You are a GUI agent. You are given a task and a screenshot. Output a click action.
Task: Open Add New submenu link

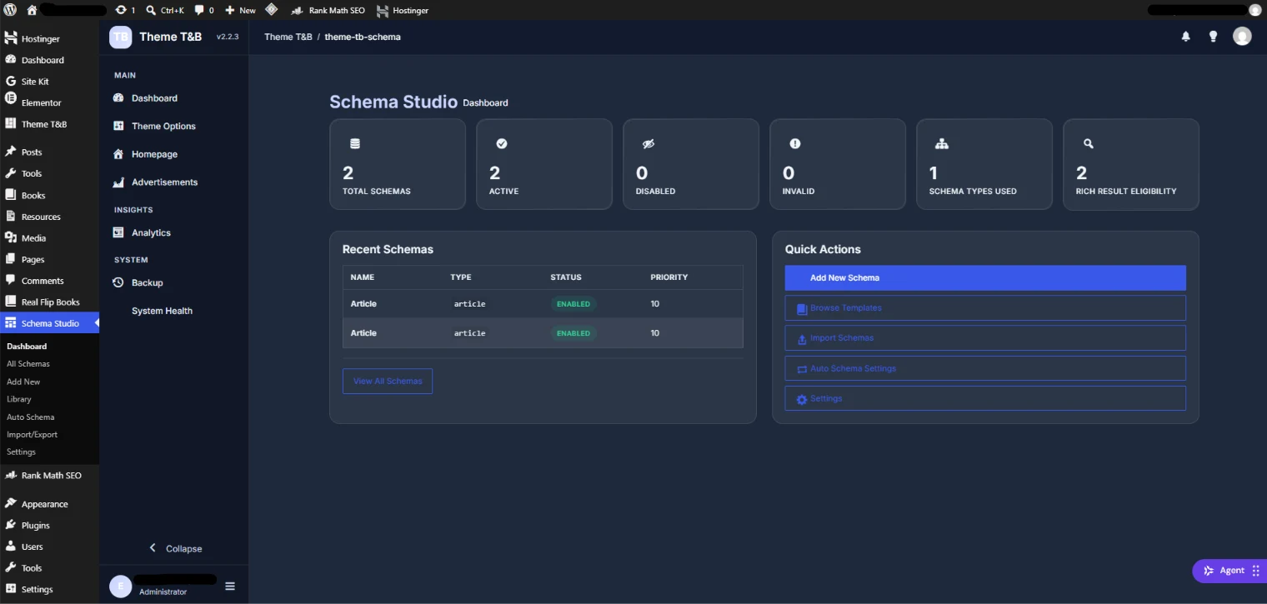point(23,382)
